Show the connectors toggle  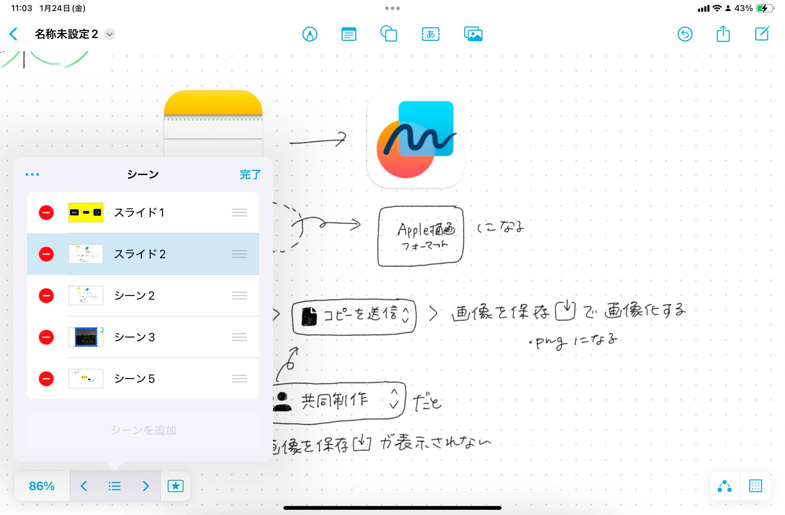pyautogui.click(x=725, y=486)
